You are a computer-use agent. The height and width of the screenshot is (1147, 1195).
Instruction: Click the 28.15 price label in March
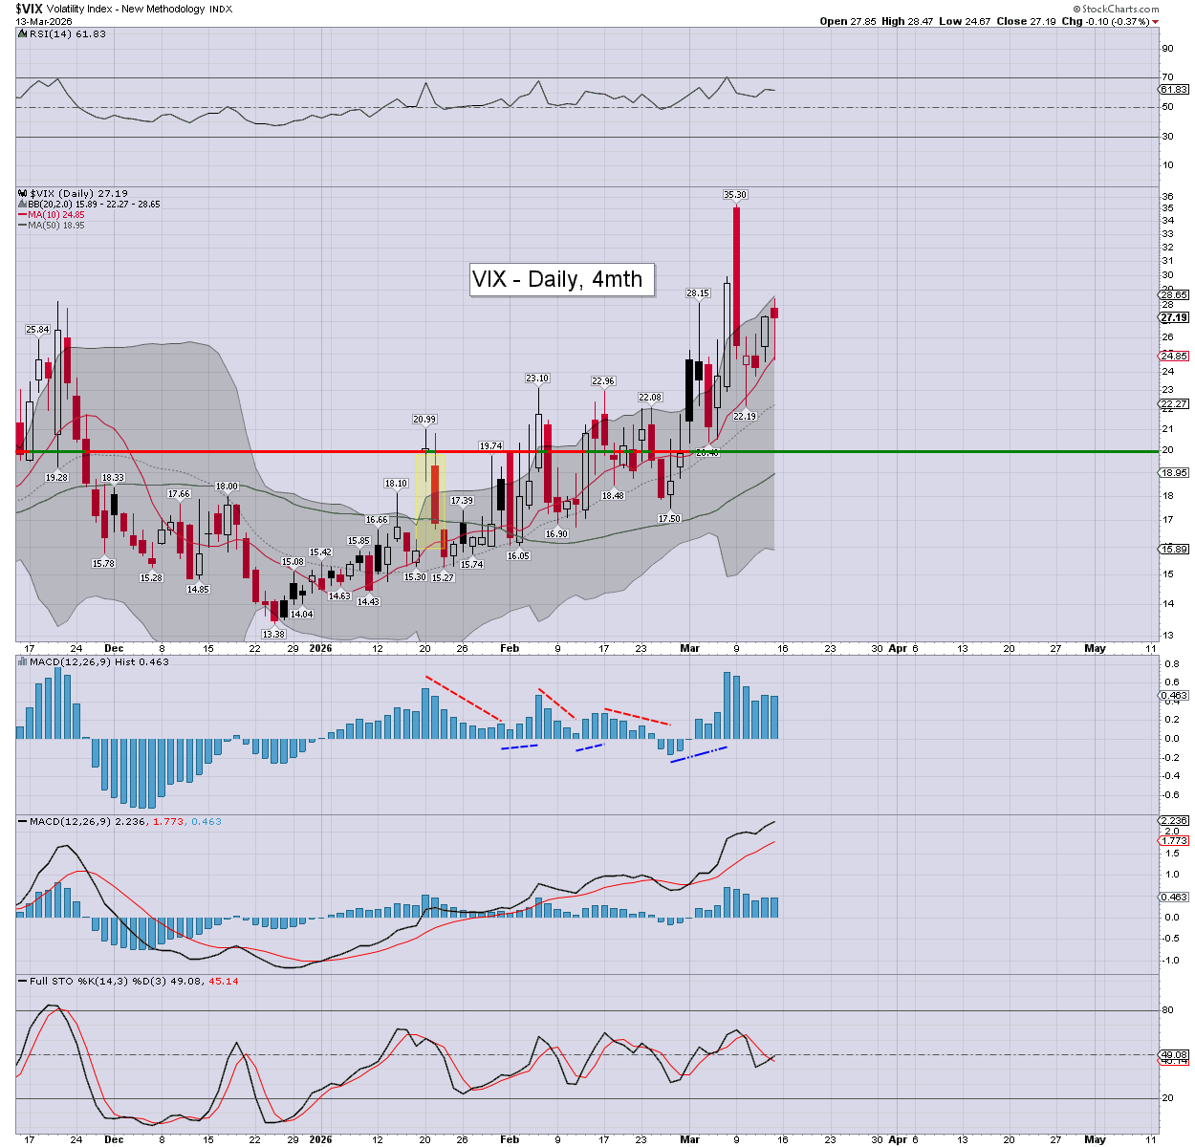coord(697,293)
